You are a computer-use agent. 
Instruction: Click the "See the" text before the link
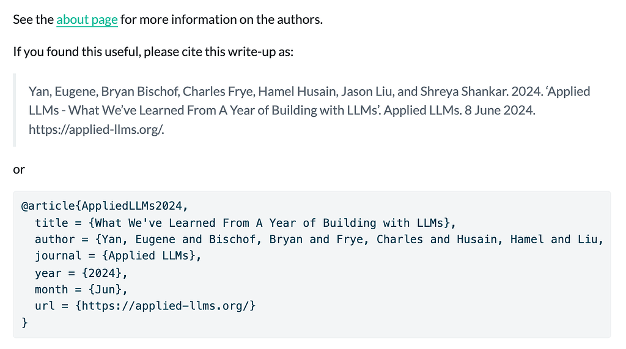tap(34, 20)
